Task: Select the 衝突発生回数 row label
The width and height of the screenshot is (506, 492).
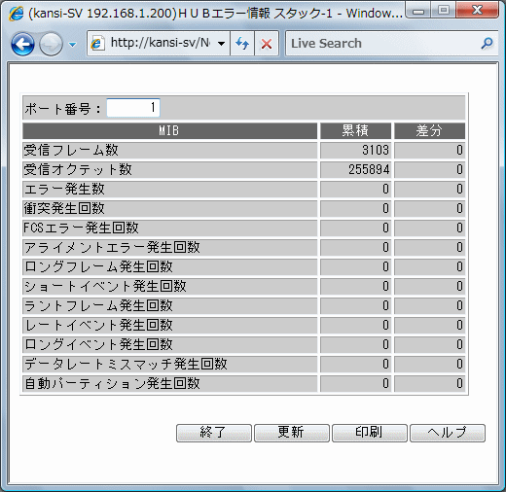Action: point(64,208)
